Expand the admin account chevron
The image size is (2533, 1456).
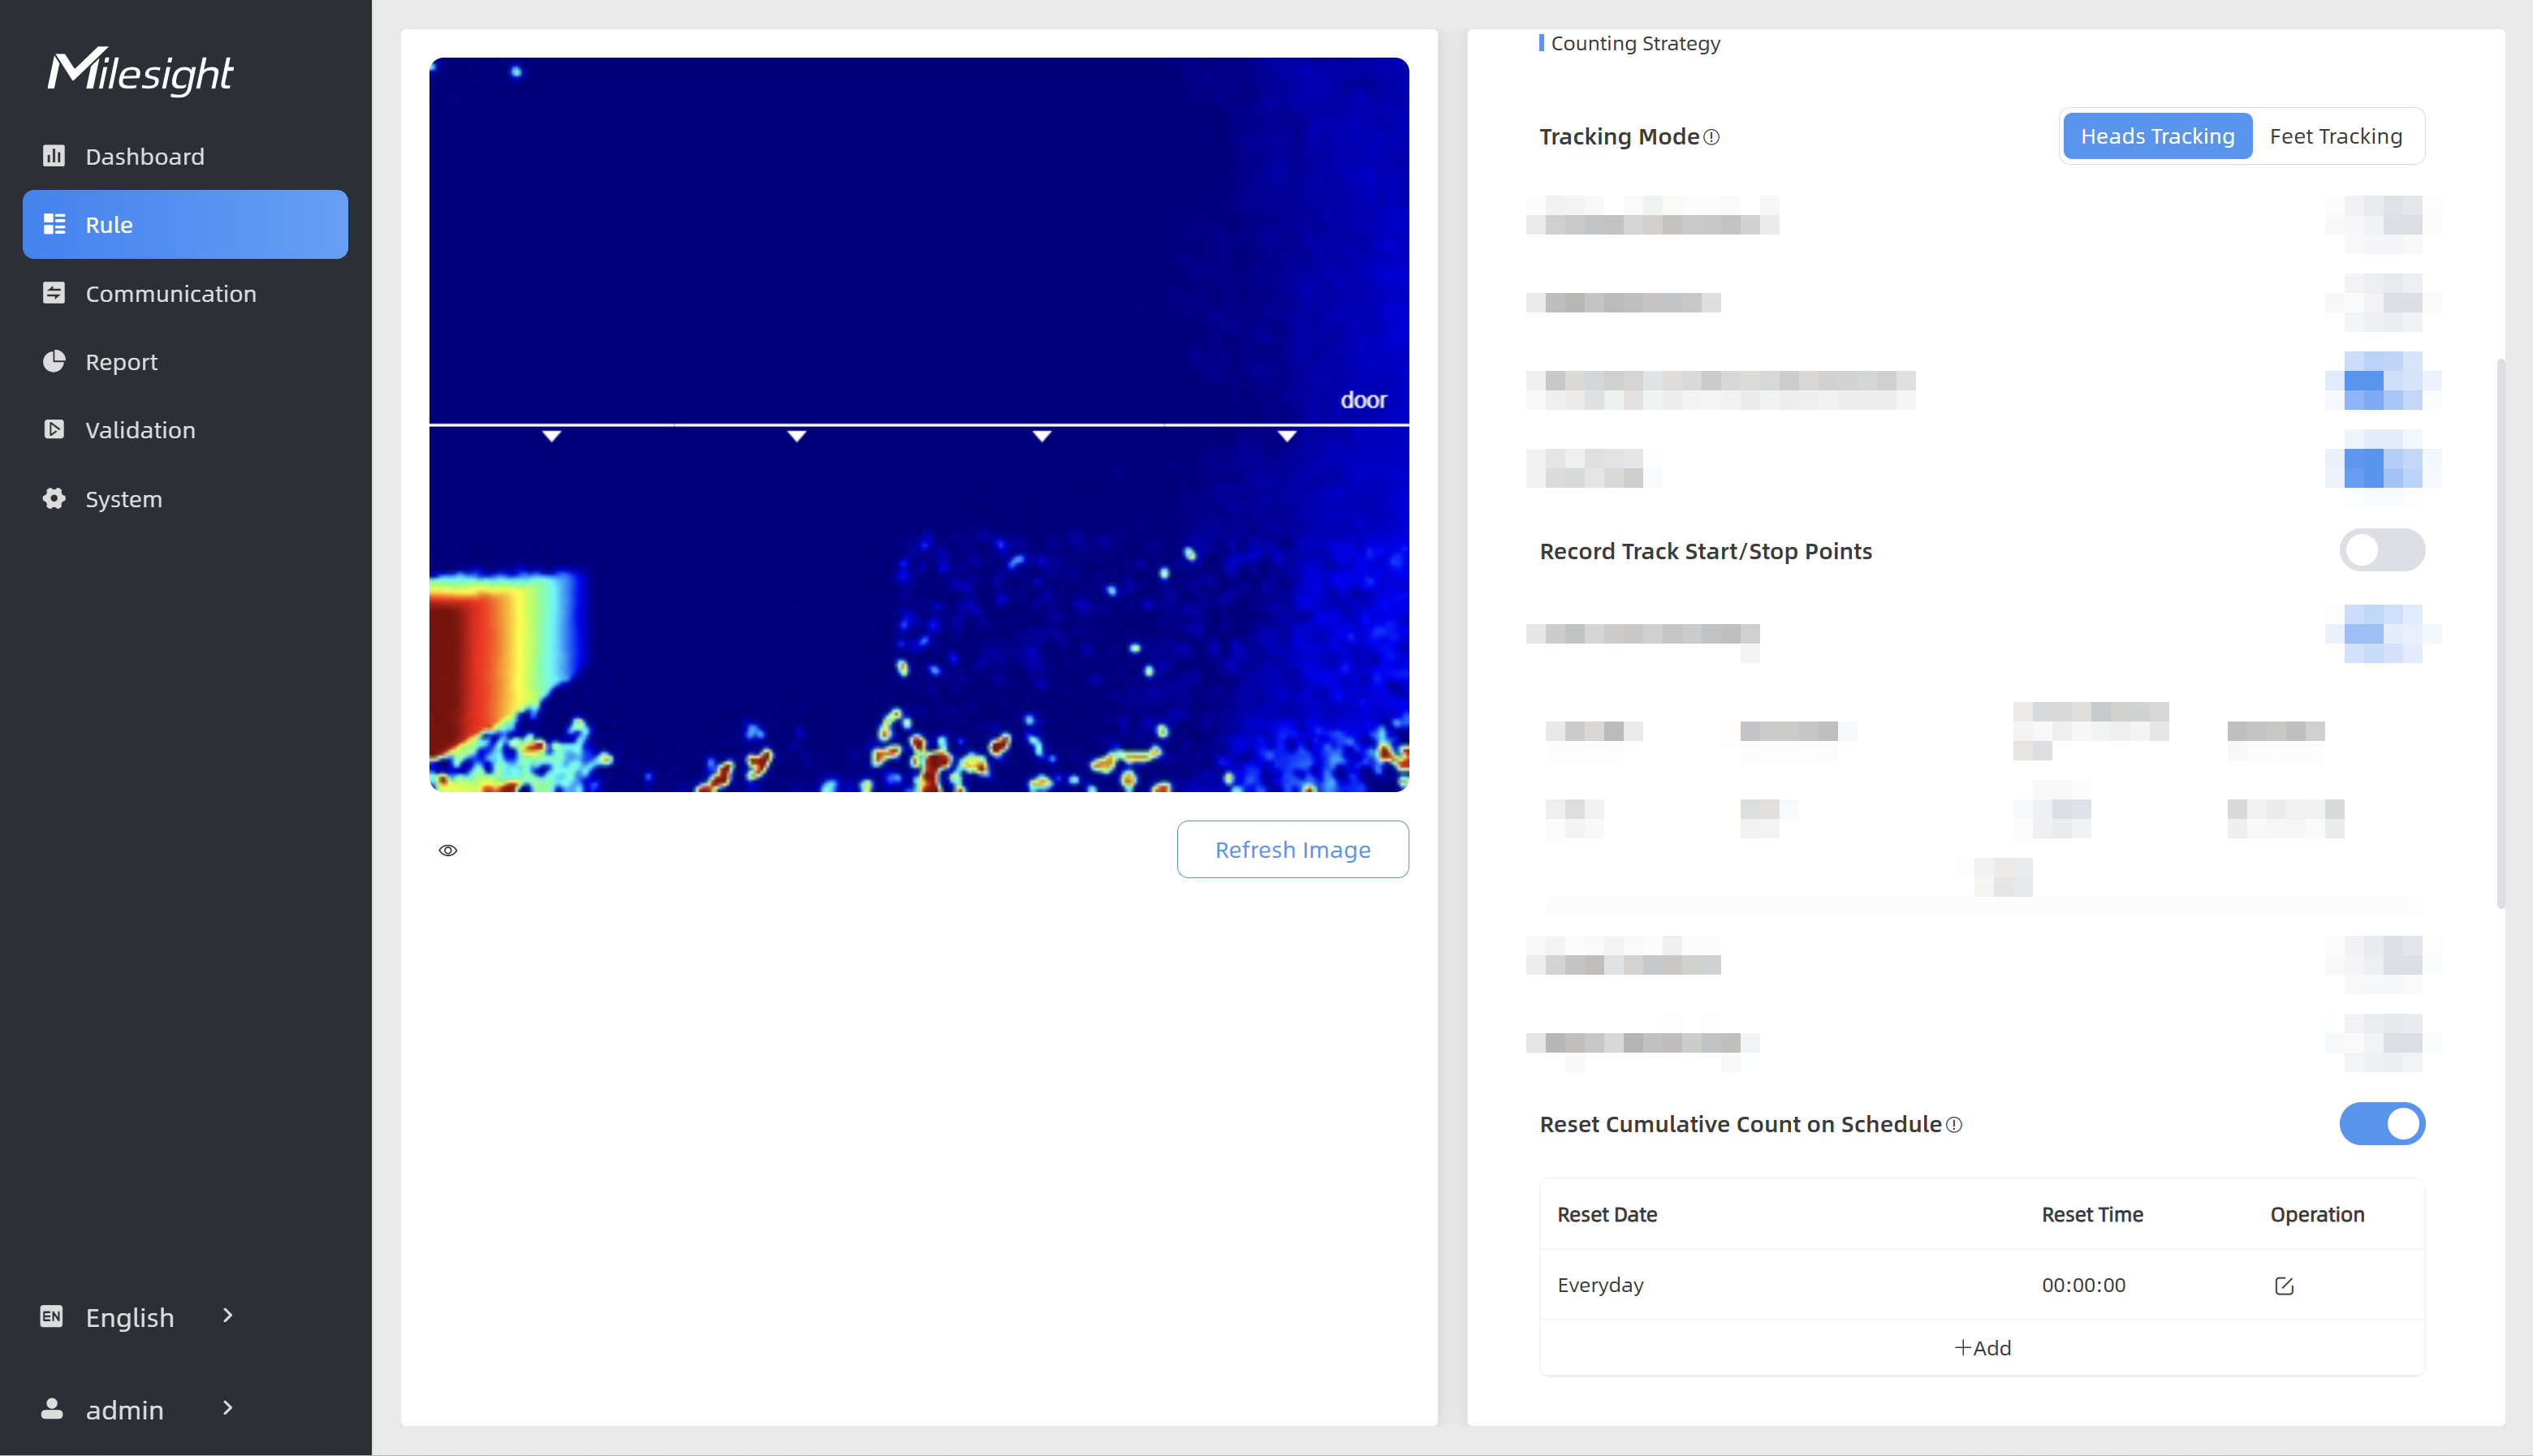(x=228, y=1408)
